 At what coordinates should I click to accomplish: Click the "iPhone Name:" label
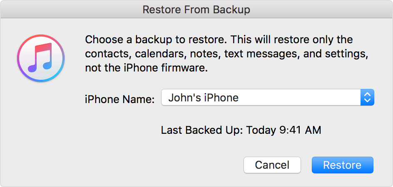[x=120, y=99]
